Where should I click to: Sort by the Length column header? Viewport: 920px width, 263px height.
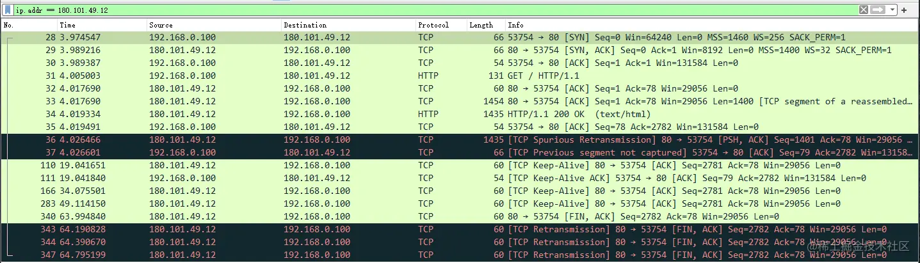(x=481, y=25)
